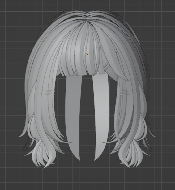Select the right long front hair strand
The width and height of the screenshot is (175, 190).
click(x=101, y=116)
